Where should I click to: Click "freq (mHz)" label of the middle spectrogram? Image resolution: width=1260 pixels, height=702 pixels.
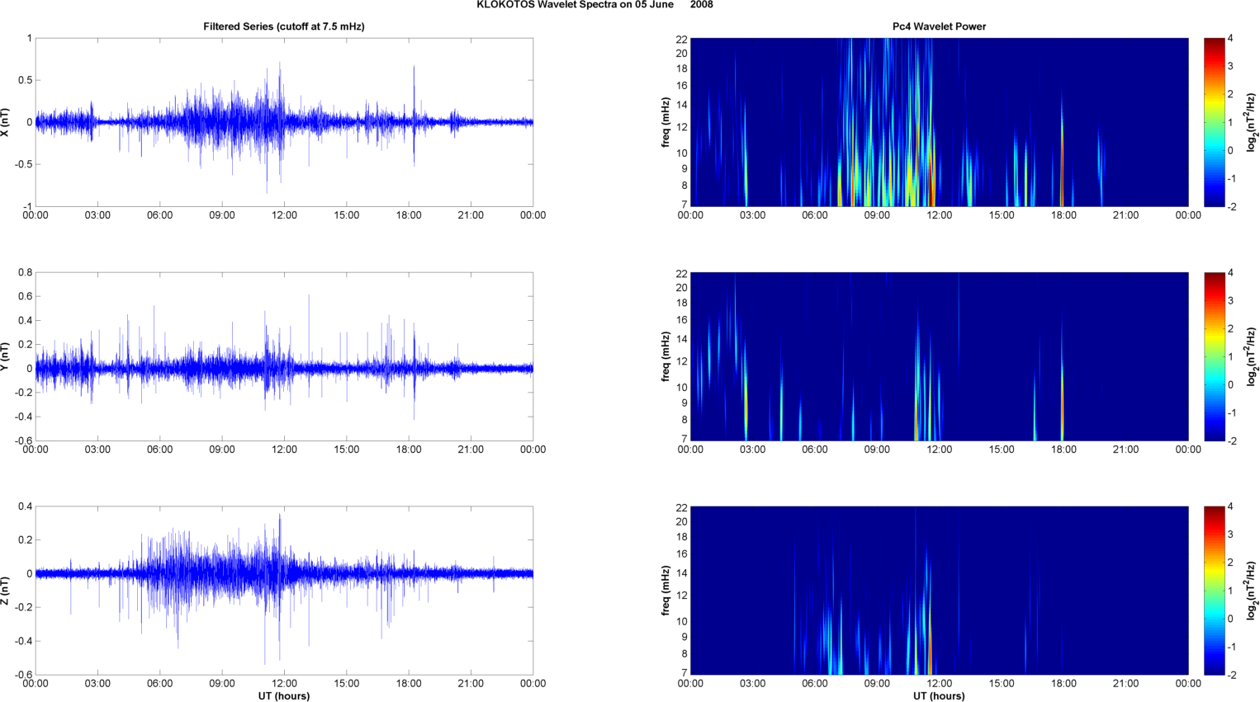666,356
